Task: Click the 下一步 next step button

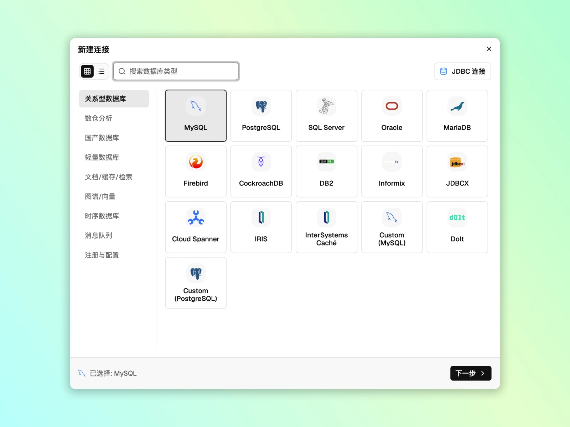Action: pyautogui.click(x=471, y=373)
